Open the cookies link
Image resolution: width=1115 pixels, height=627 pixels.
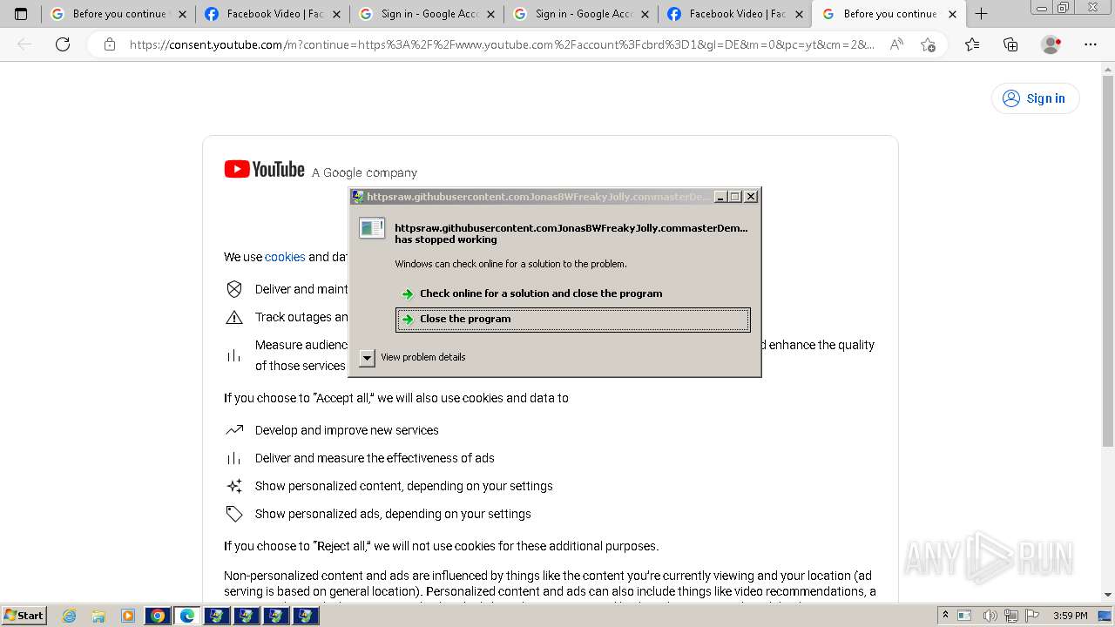pyautogui.click(x=285, y=257)
